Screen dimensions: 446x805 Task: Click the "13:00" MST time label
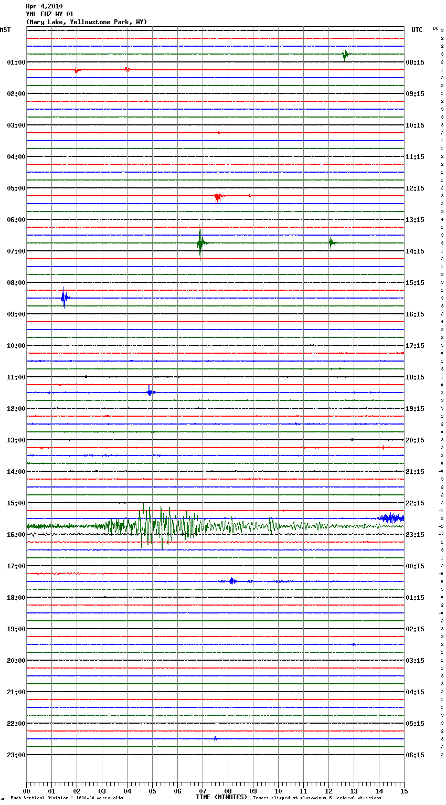point(16,440)
